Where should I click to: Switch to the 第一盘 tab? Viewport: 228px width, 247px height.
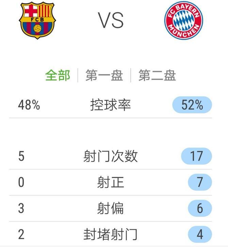pyautogui.click(x=104, y=75)
